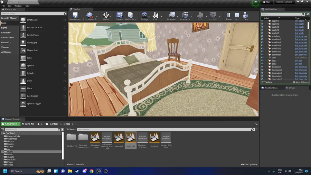Viewport: 311px width, 175px height.
Task: Click the Eject toolbar icon
Action: click(246, 16)
